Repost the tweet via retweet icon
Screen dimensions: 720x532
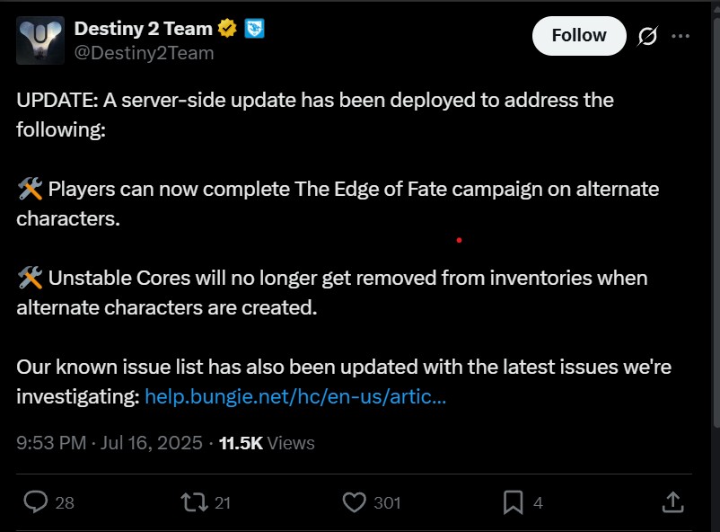tap(194, 502)
